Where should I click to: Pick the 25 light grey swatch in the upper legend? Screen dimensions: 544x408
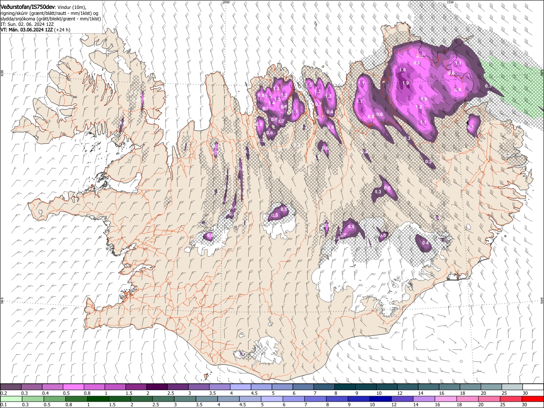tap(512, 387)
